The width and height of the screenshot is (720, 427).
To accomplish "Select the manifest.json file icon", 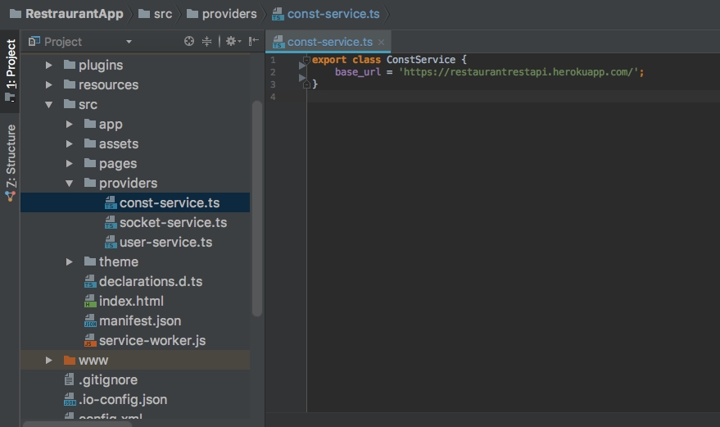I will 91,321.
